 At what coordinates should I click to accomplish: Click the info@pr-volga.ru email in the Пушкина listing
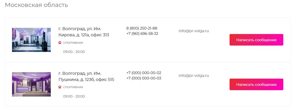pos(194,76)
